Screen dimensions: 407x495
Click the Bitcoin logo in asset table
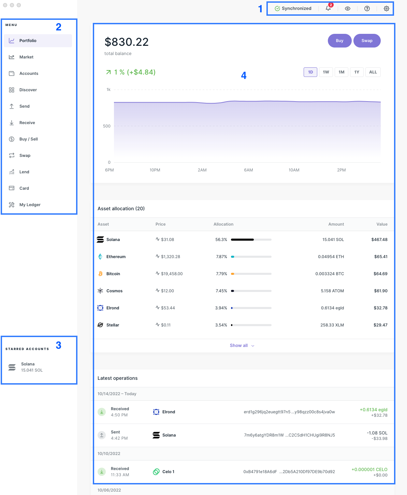coord(100,274)
